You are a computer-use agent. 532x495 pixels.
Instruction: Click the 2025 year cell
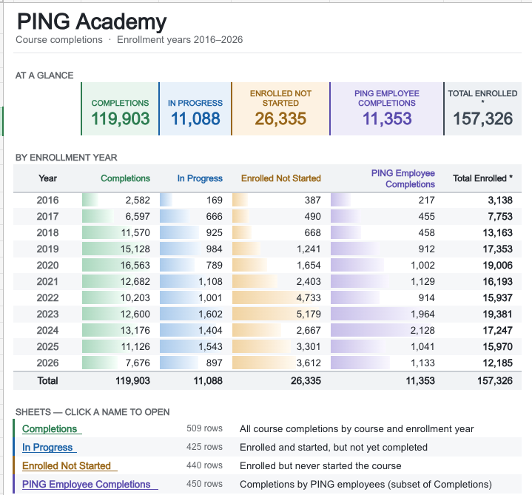(47, 347)
